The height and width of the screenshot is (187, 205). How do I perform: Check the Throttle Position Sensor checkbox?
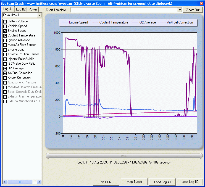coord(5,54)
